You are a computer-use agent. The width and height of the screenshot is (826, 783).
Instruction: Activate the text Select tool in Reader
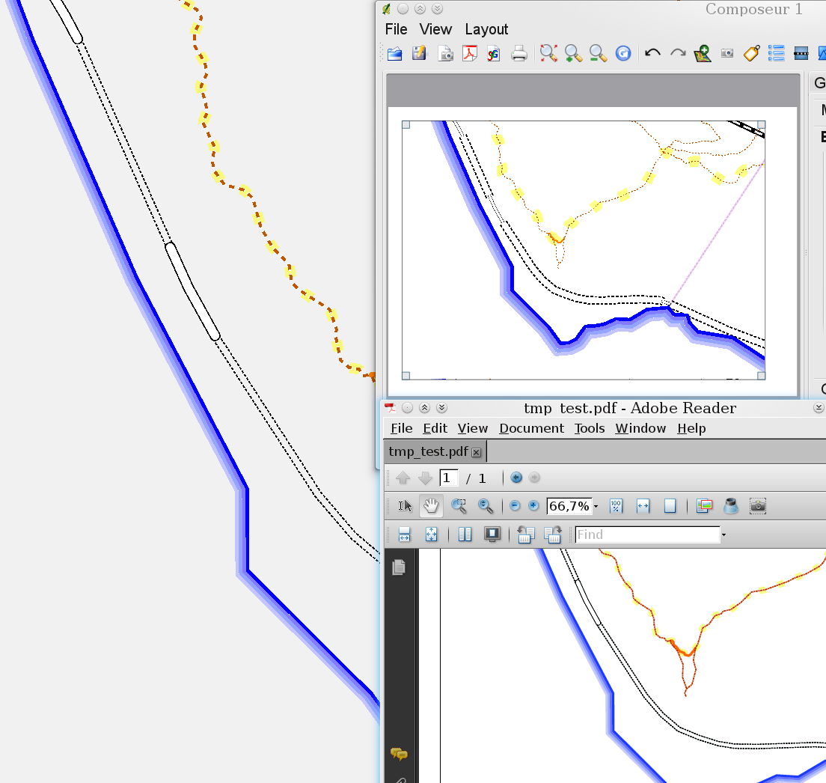[x=405, y=506]
